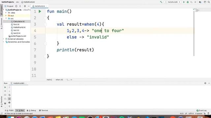Click Print icon in Run panel
The height and width of the screenshot is (118, 211).
[x=9, y=103]
